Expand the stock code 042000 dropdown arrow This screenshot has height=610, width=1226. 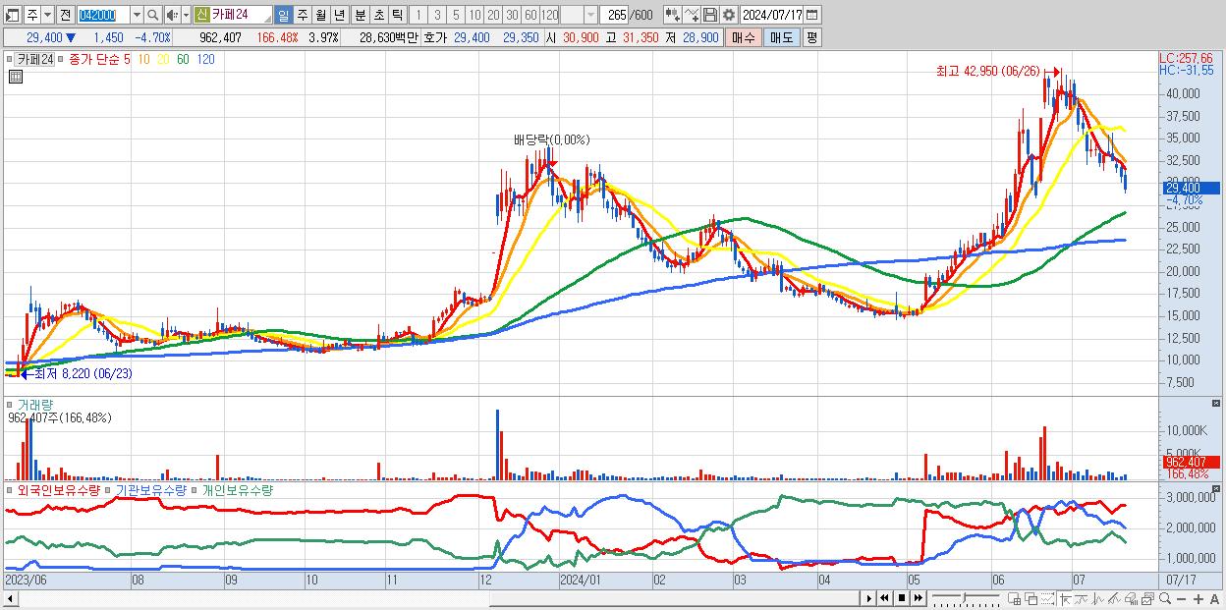click(136, 15)
